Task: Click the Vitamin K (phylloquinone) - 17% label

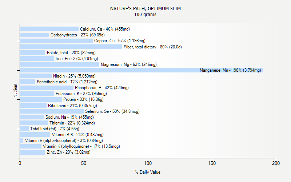Action: [x=81, y=146]
